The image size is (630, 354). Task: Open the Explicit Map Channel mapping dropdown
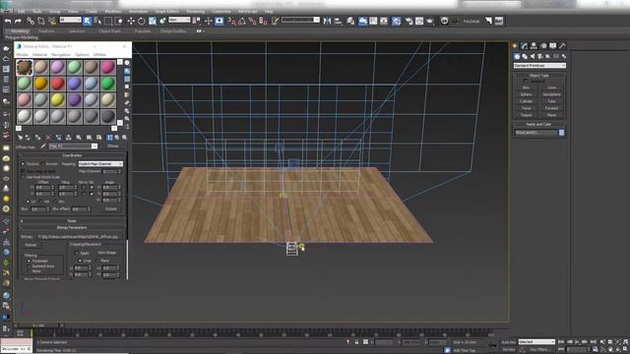tap(100, 164)
